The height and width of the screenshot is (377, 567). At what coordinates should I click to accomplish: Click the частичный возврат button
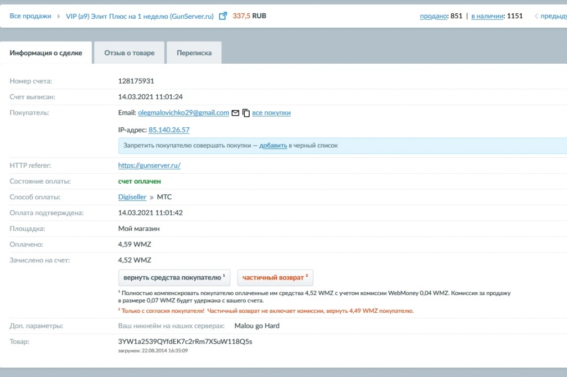[275, 277]
